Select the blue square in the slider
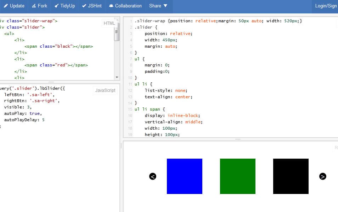338x212 pixels. click(185, 176)
